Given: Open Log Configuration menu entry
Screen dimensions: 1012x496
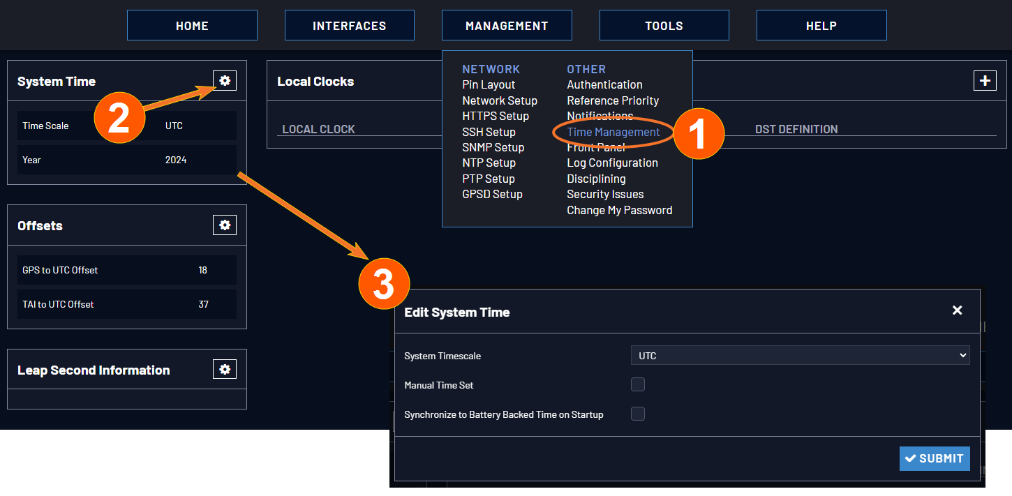Looking at the screenshot, I should coord(612,163).
